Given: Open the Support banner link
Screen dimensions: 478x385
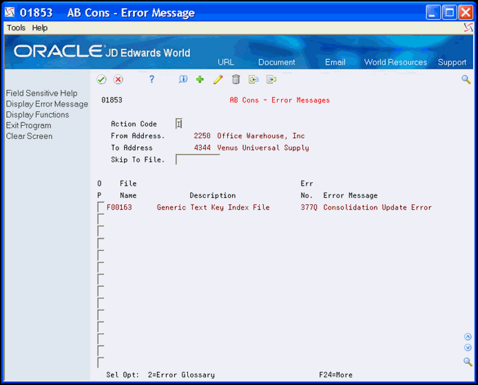Looking at the screenshot, I should pos(452,62).
